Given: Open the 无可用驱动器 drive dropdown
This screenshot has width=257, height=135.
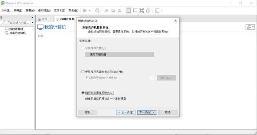Looking at the screenshot, I should (x=120, y=54).
